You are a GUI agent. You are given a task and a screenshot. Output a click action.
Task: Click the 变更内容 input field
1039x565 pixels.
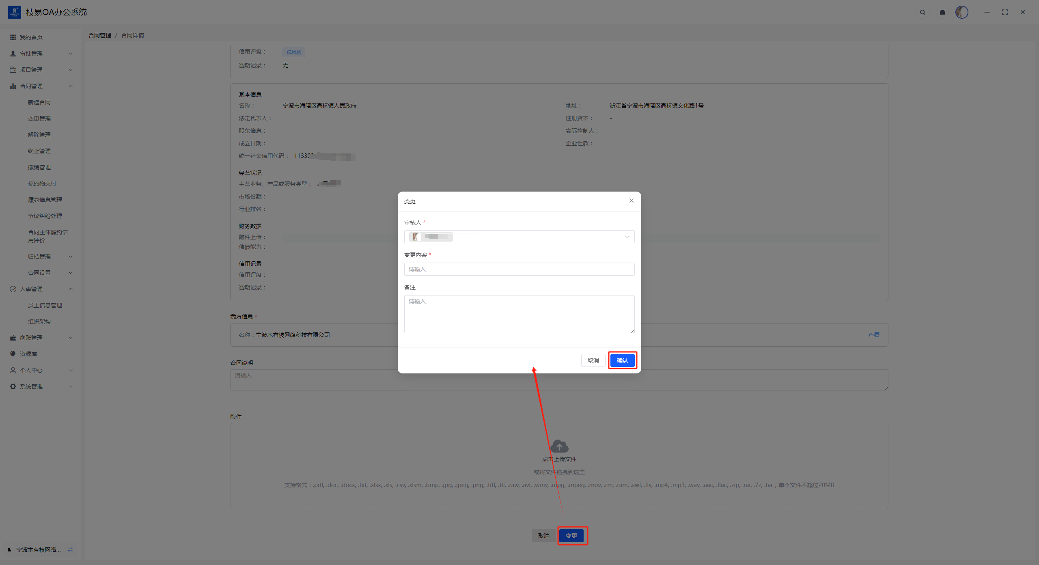click(519, 269)
